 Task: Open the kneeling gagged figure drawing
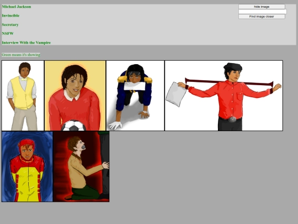tap(81, 166)
